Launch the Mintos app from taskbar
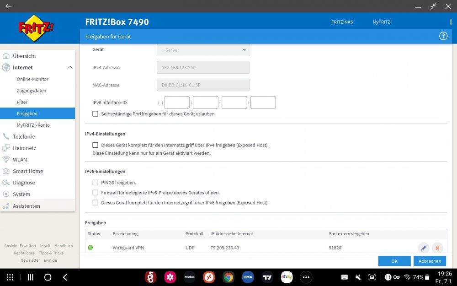Screen dimensions: 457x286 tap(190, 277)
